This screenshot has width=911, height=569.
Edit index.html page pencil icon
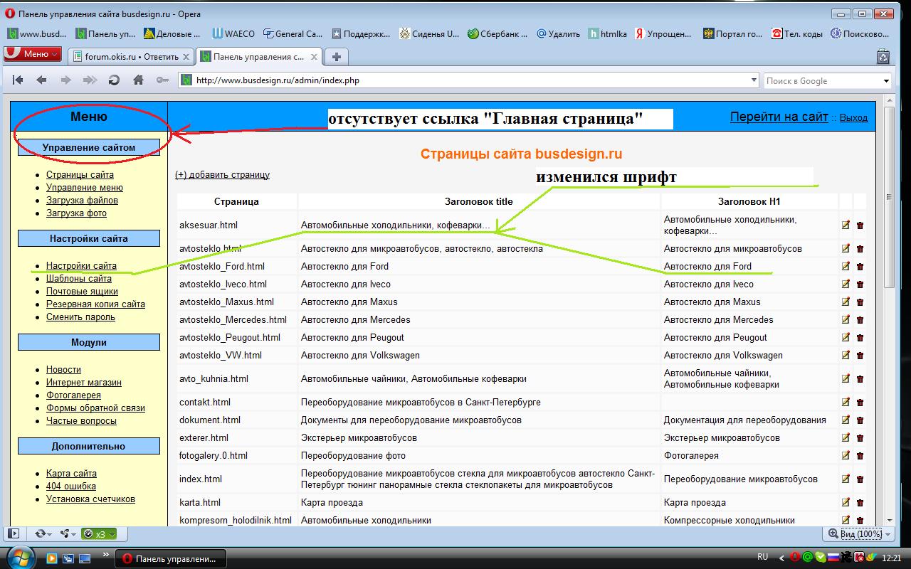[846, 479]
